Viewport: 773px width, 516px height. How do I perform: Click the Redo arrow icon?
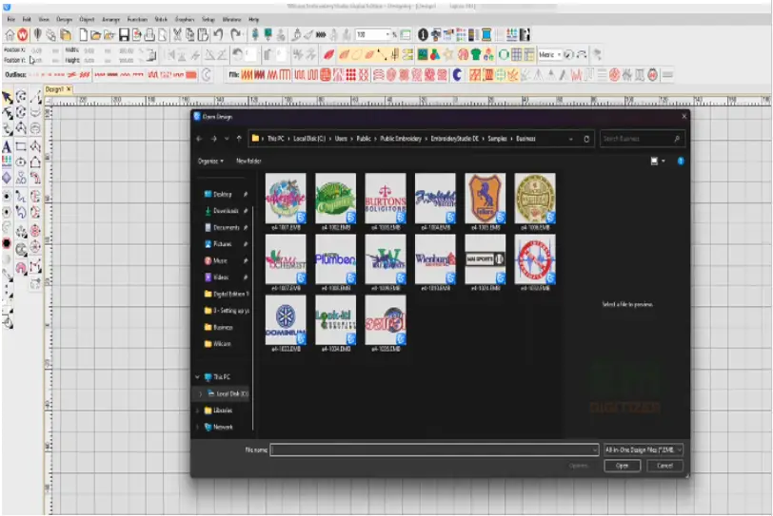236,34
